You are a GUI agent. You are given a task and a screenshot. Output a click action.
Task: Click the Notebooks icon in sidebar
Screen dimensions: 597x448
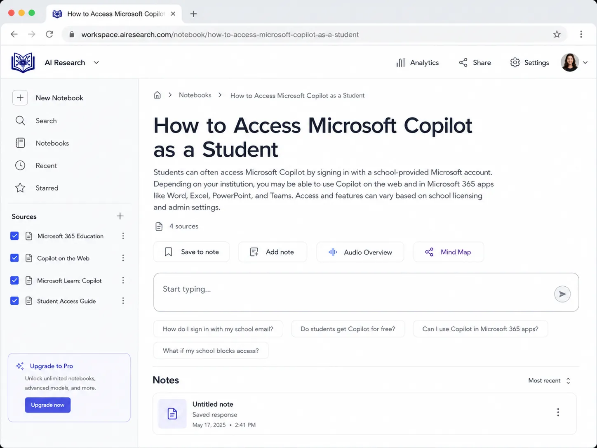[x=20, y=143]
